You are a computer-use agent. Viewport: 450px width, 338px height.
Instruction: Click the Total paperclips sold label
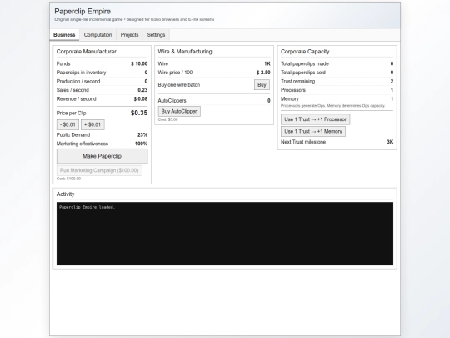coord(303,73)
